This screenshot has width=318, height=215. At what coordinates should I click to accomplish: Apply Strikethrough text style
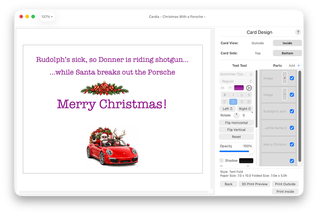(249, 95)
